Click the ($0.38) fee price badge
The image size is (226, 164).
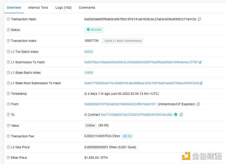127,136
